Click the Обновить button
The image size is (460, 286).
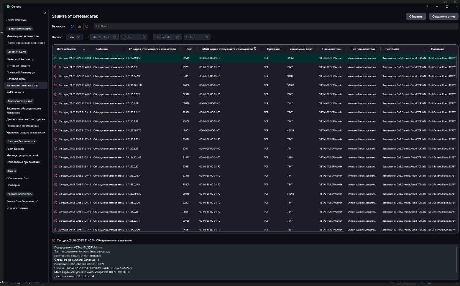pos(416,16)
